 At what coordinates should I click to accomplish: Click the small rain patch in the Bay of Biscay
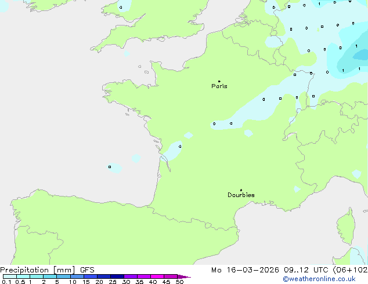click(x=114, y=168)
